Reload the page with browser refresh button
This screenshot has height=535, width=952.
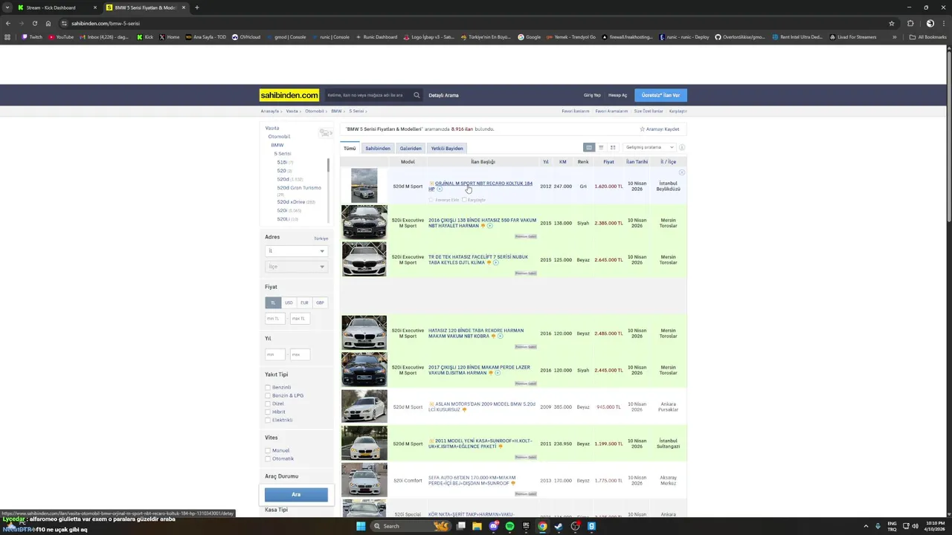click(34, 23)
